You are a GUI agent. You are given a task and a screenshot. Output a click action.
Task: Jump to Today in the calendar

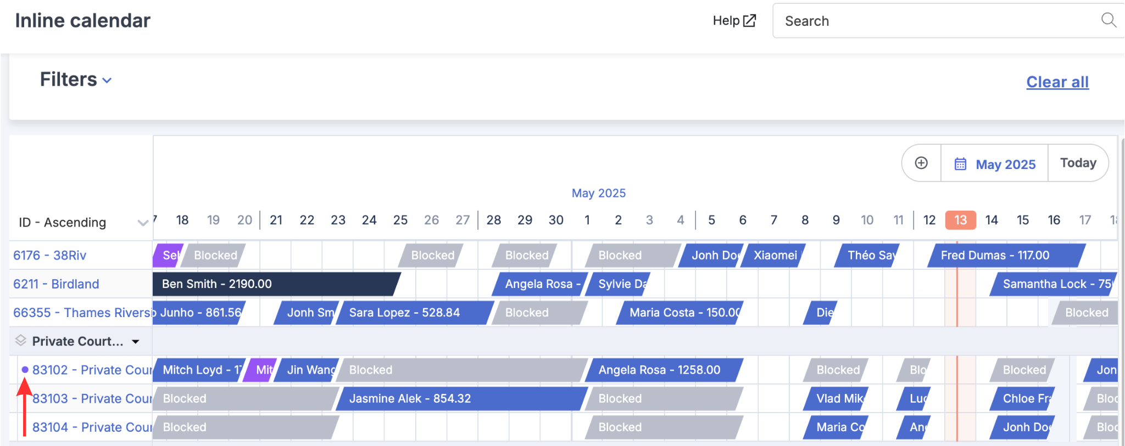pos(1078,163)
